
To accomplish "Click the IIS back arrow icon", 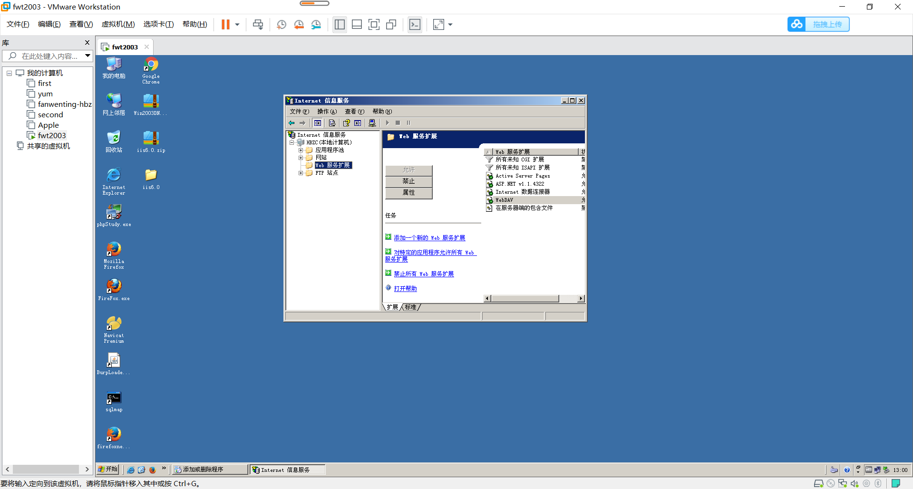I will click(x=291, y=123).
